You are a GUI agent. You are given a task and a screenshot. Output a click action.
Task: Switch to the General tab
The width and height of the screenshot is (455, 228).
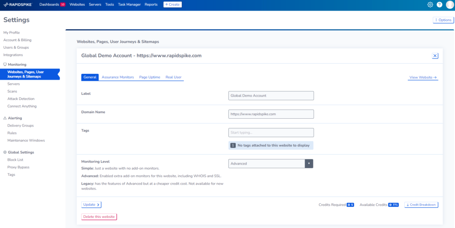click(90, 77)
